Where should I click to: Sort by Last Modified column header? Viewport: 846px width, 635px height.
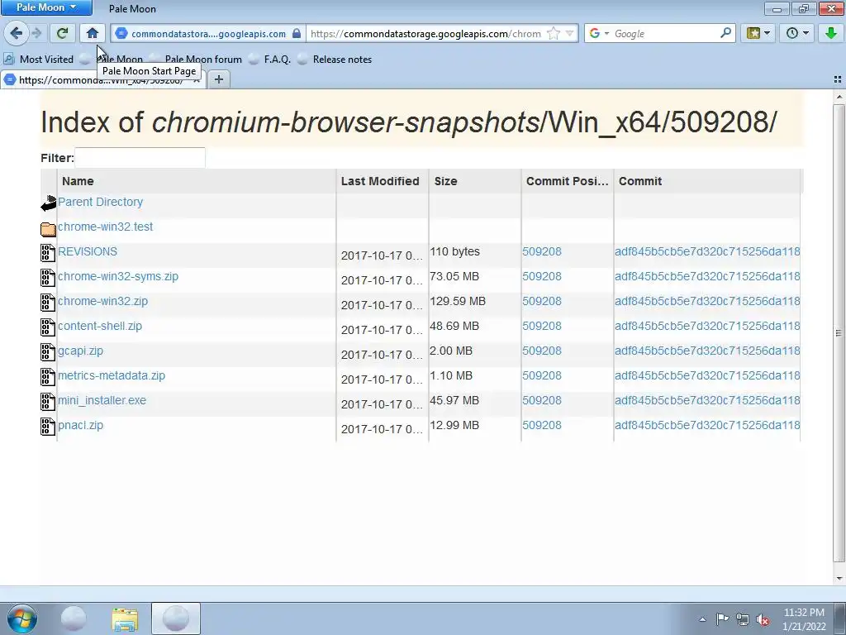[x=382, y=181]
